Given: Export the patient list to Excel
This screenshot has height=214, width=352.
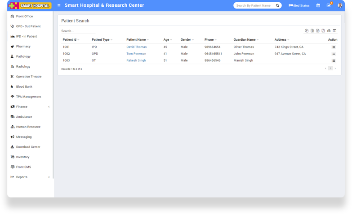Looking at the screenshot, I should click(x=312, y=31).
